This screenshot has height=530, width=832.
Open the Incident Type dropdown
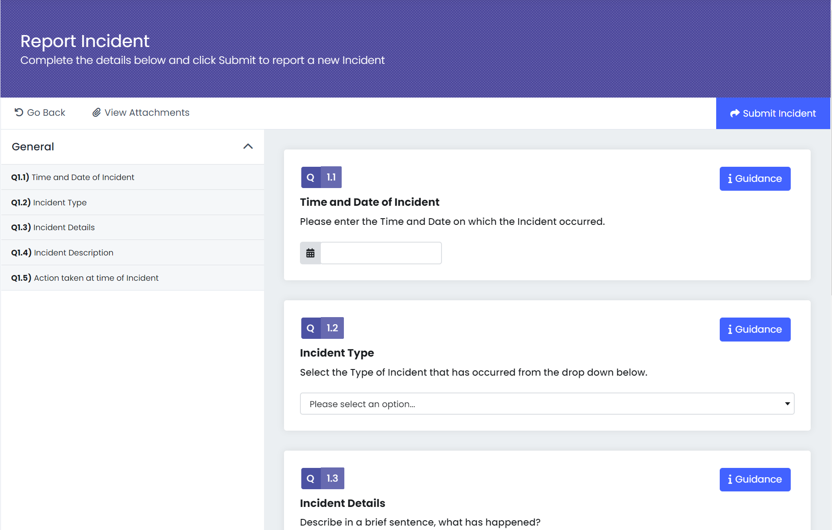pyautogui.click(x=547, y=404)
